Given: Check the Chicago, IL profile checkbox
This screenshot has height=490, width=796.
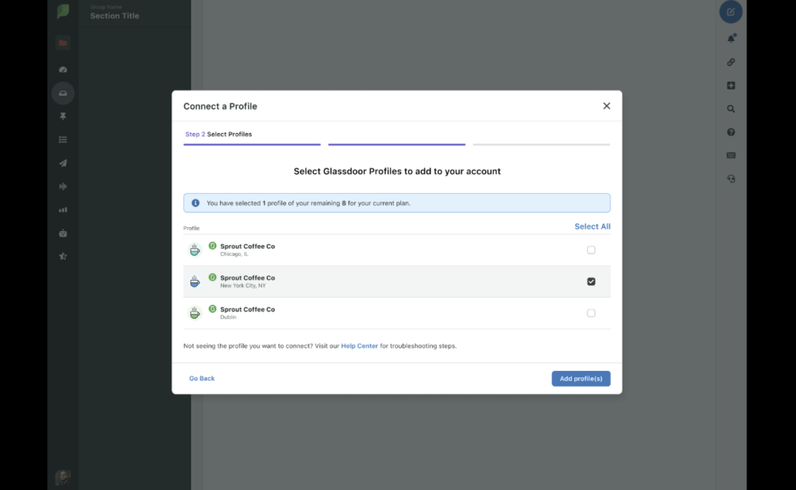Looking at the screenshot, I should click(591, 250).
